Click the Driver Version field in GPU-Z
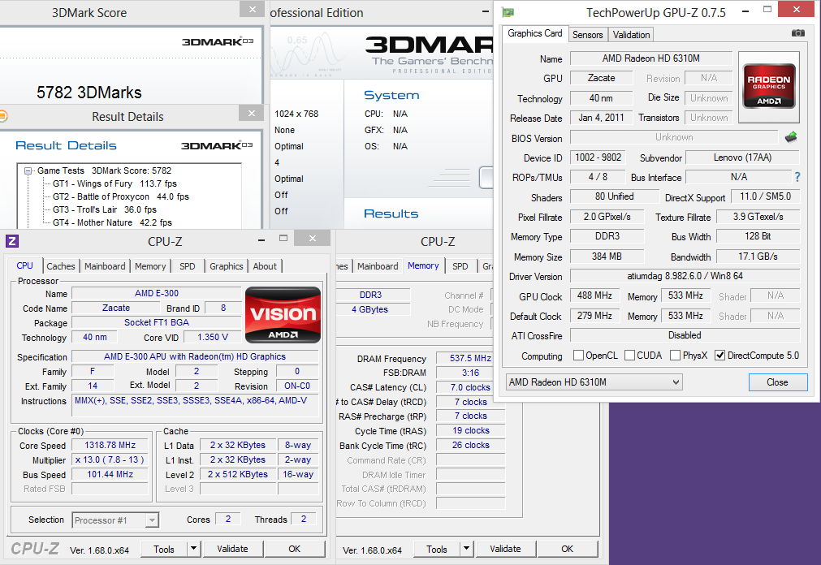Image resolution: width=821 pixels, height=565 pixels. pos(685,276)
